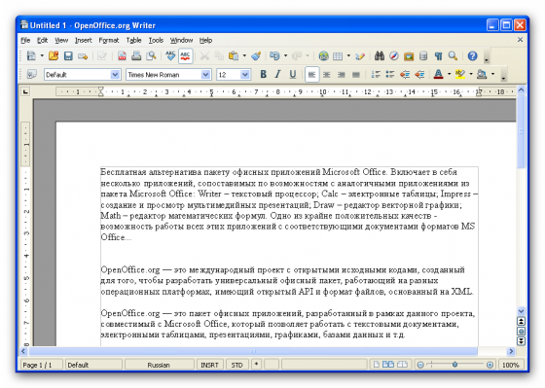This screenshot has height=388, width=545.
Task: Click the Save document icon
Action: [68, 56]
